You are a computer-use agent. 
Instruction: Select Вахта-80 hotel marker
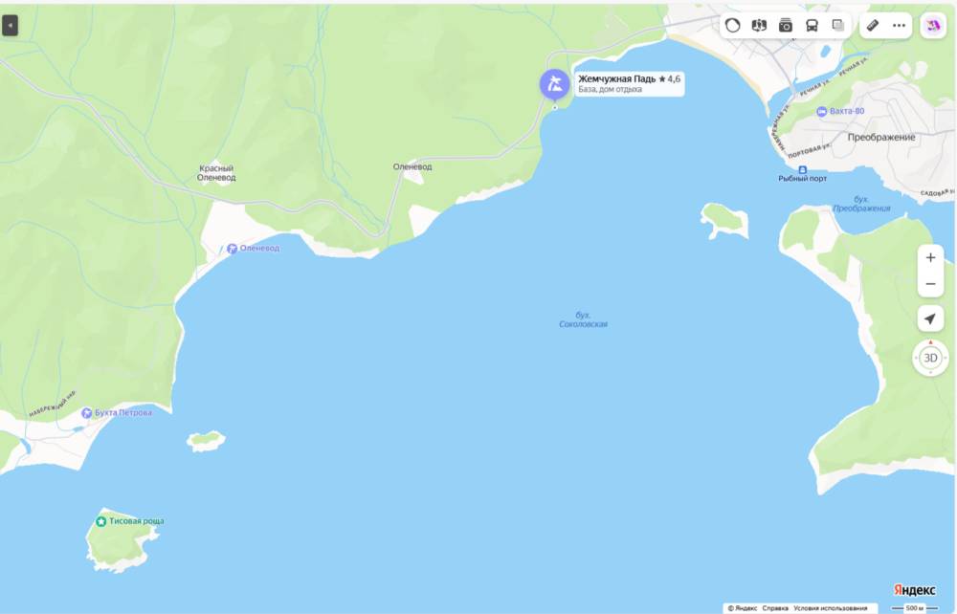pyautogui.click(x=821, y=111)
